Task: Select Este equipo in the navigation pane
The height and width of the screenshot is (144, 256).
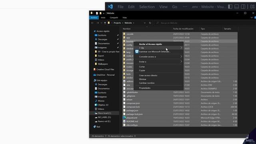Action: (102, 80)
